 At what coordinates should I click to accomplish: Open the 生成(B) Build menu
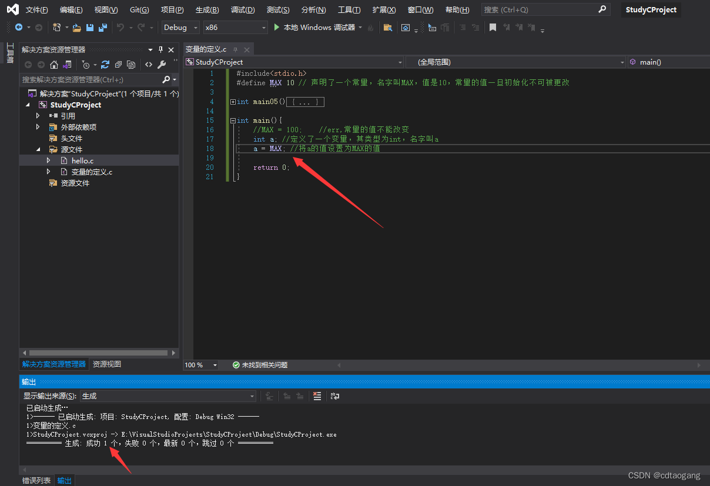tap(207, 10)
